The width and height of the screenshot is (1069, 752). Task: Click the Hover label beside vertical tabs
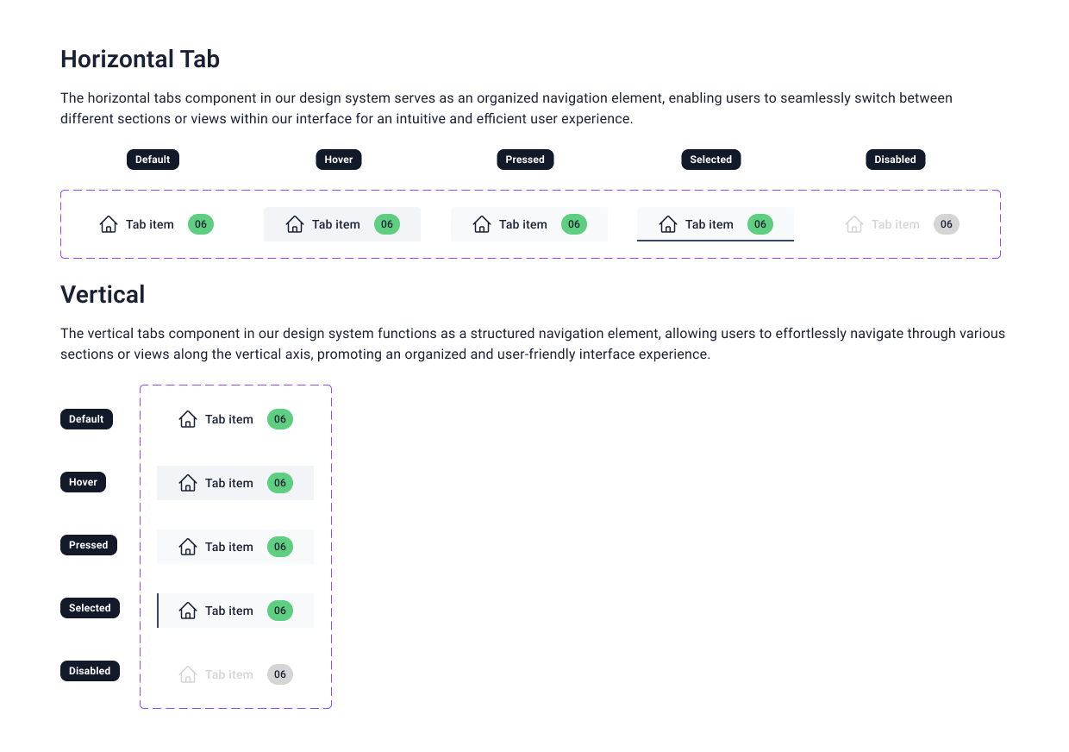coord(83,482)
